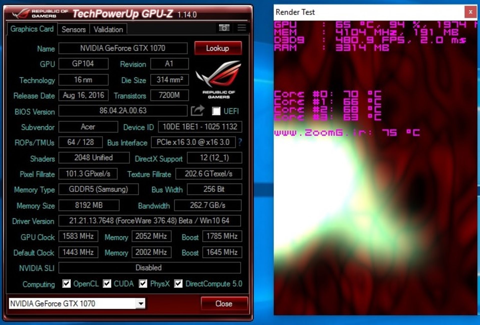Image resolution: width=480 pixels, height=325 pixels.
Task: Click the BIOS export share icon
Action: (x=197, y=110)
